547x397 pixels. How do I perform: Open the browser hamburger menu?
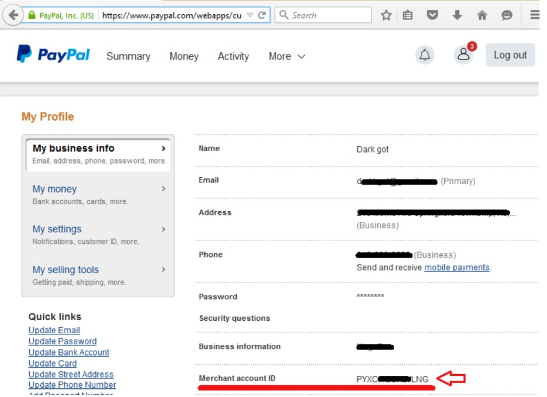click(x=534, y=15)
